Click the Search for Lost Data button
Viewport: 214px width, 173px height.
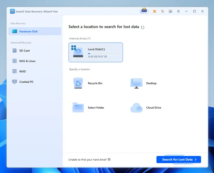click(178, 159)
